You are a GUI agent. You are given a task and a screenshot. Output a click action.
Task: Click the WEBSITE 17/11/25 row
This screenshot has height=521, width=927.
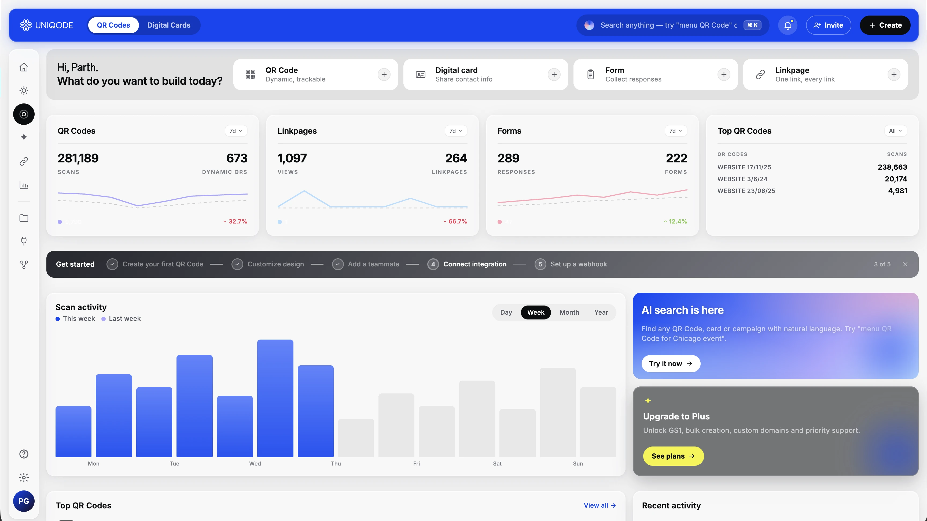tap(812, 167)
